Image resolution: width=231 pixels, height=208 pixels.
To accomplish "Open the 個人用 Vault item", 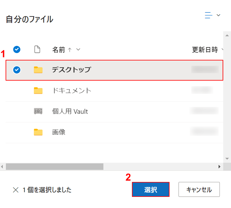I will tap(70, 111).
